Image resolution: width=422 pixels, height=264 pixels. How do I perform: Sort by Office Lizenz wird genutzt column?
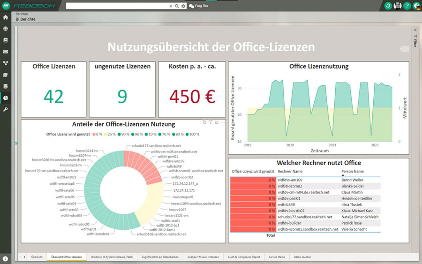coord(253,172)
